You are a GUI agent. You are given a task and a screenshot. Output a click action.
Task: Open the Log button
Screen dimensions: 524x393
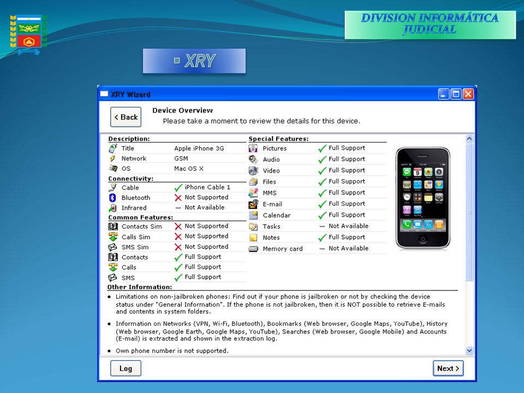126,368
